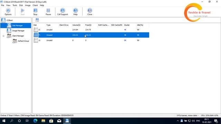Open Task View on the taskbar
221x124 pixels.
[27, 121]
